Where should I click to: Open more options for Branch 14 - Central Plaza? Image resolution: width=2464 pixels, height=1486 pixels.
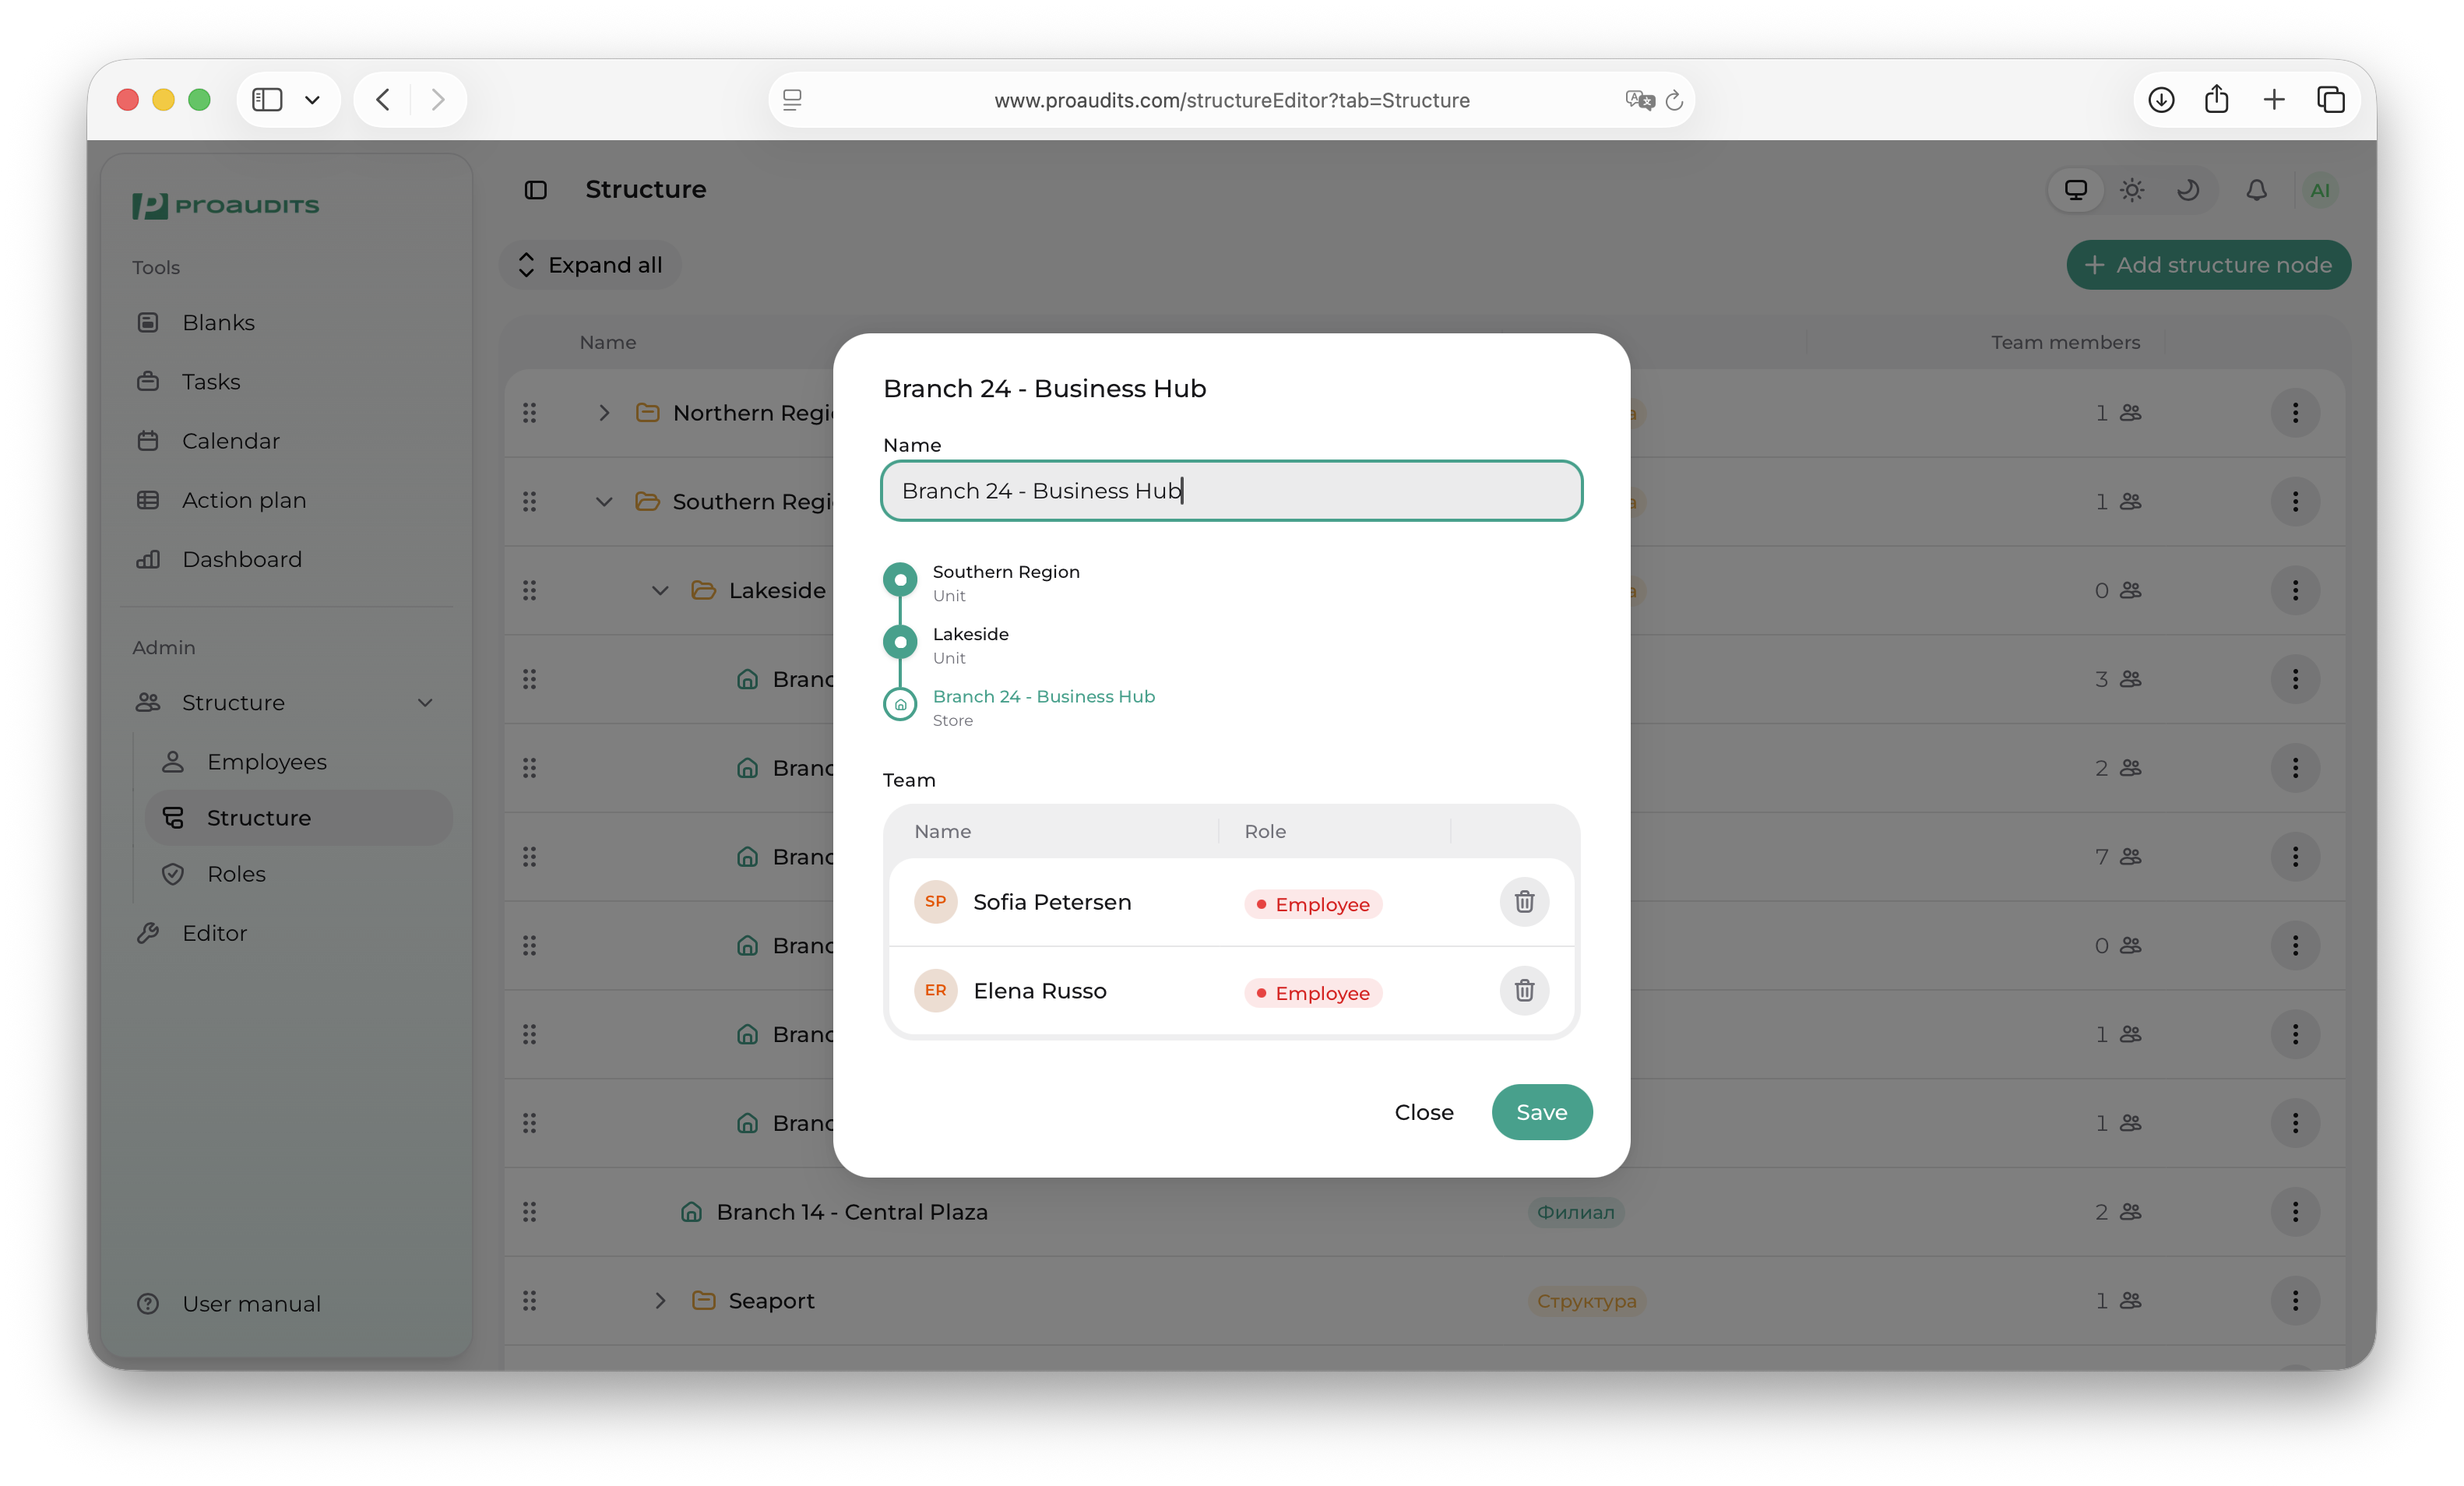pyautogui.click(x=2295, y=1212)
